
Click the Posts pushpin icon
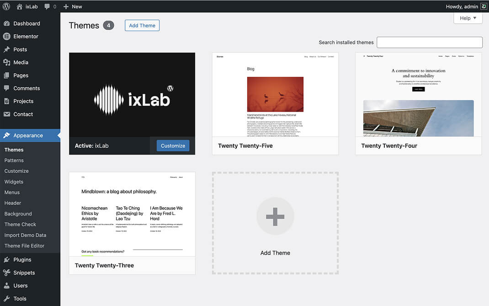(7, 49)
